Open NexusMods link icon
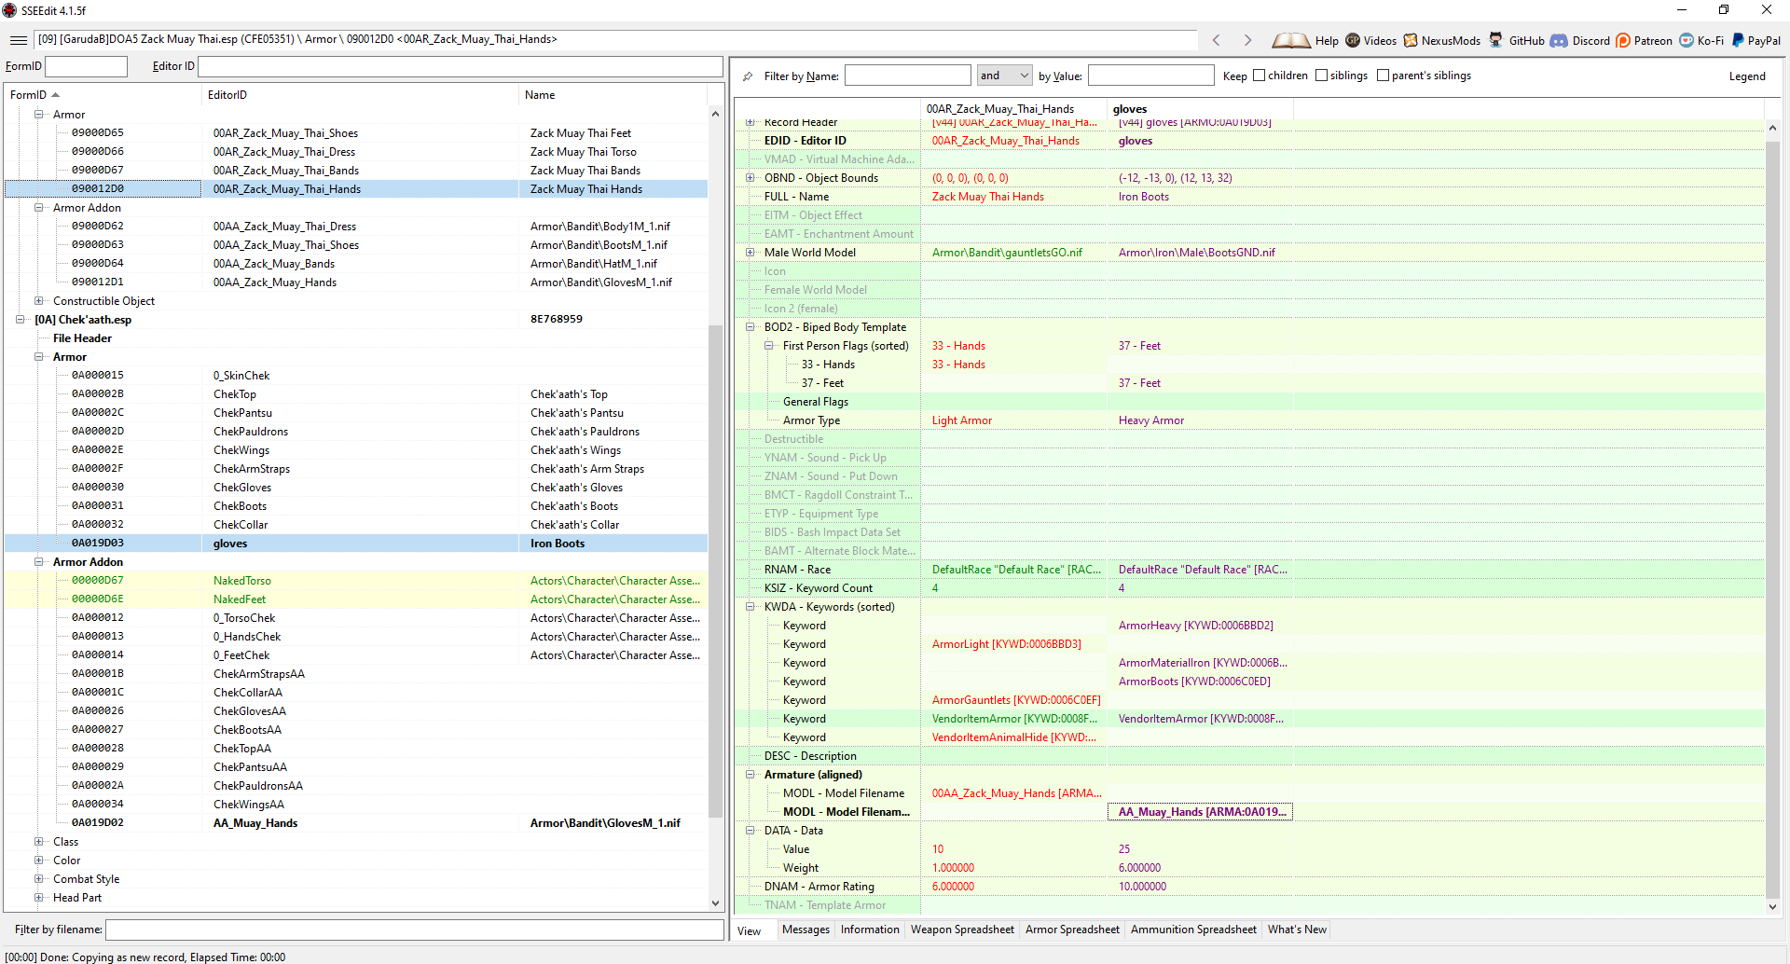The image size is (1790, 964). point(1411,40)
